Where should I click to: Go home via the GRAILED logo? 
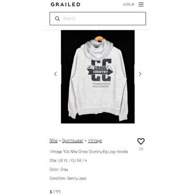click(x=66, y=4)
